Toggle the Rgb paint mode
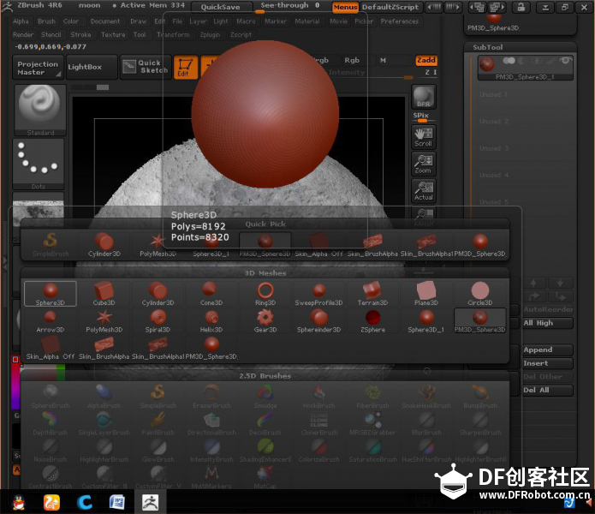This screenshot has height=514, width=595. coord(352,60)
